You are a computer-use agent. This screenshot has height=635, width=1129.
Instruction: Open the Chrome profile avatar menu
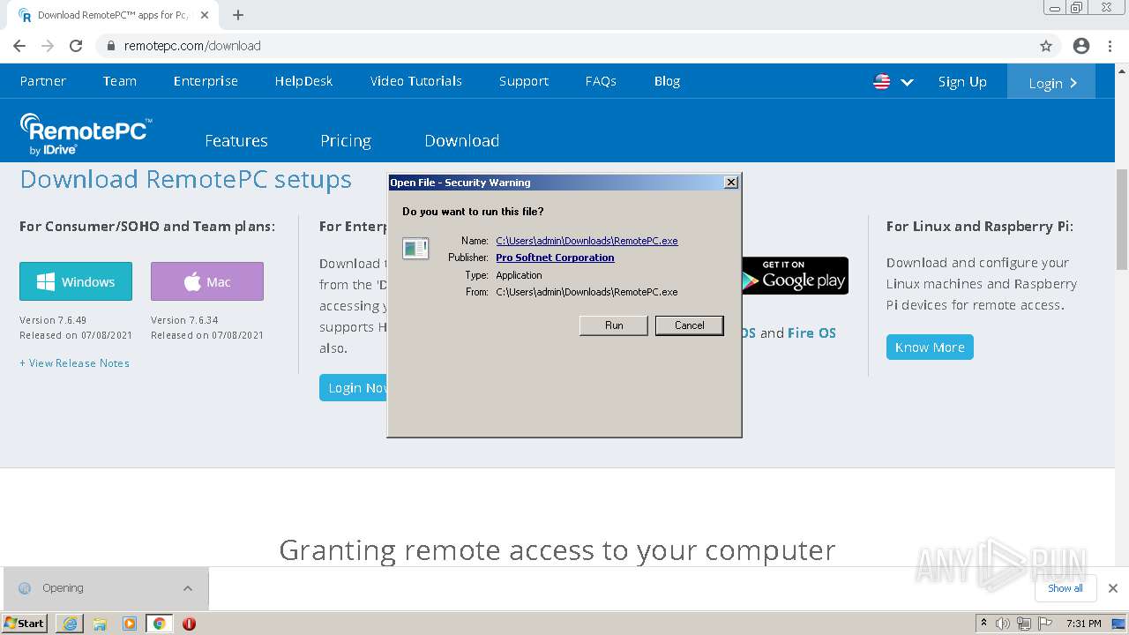point(1081,46)
